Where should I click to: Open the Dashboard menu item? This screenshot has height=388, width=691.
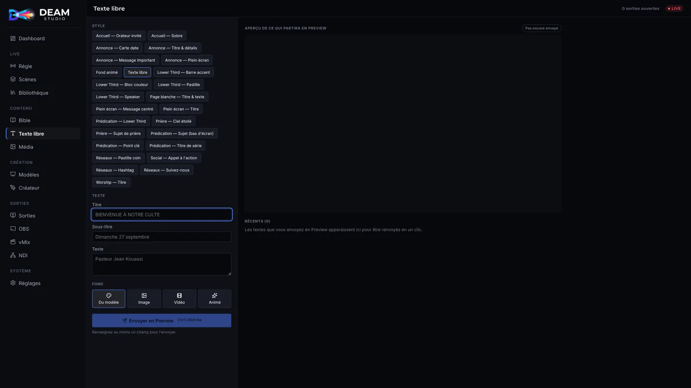tap(43, 38)
